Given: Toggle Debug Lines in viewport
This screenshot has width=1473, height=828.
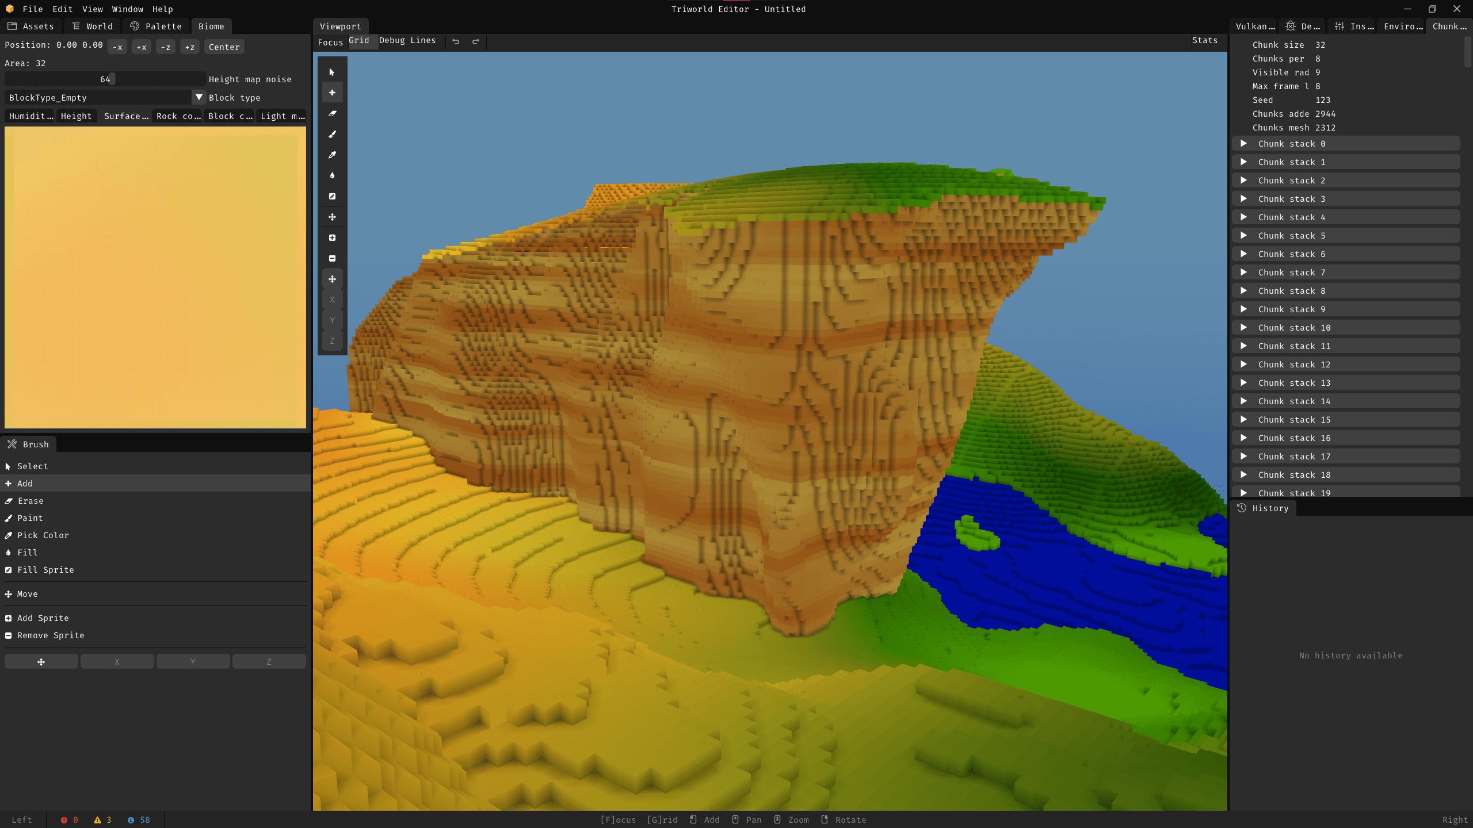Looking at the screenshot, I should [407, 40].
